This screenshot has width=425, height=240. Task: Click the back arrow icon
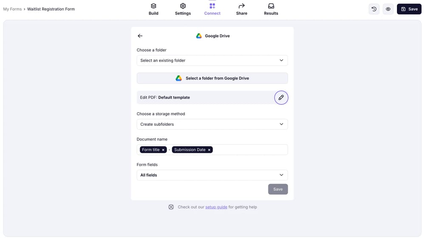[140, 36]
